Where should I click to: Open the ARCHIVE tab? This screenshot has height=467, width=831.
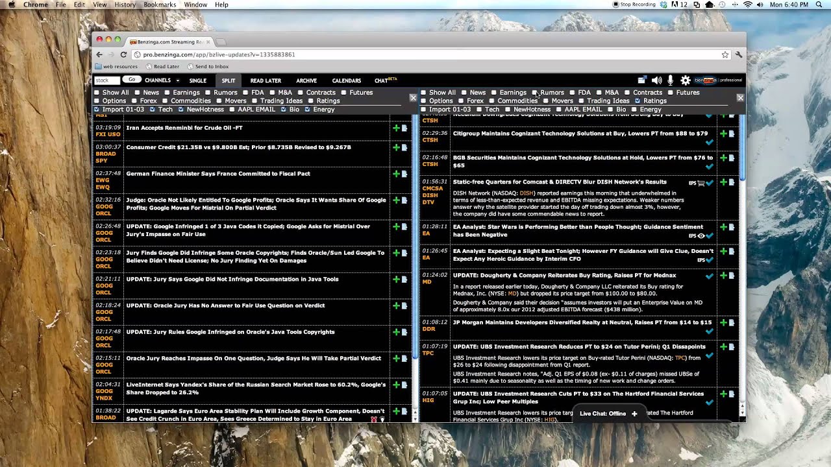pyautogui.click(x=306, y=80)
